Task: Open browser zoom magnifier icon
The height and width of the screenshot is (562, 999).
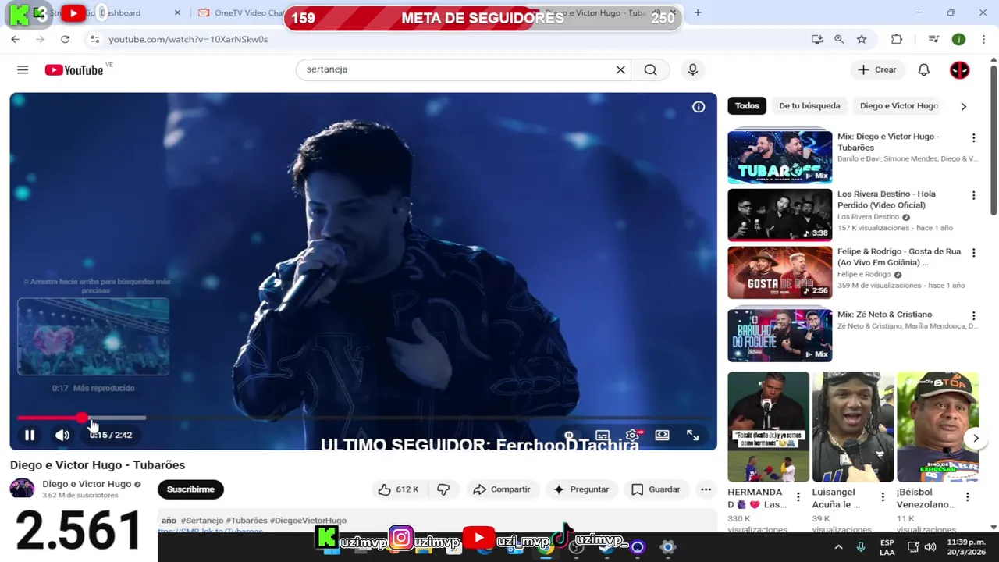Action: (x=839, y=39)
